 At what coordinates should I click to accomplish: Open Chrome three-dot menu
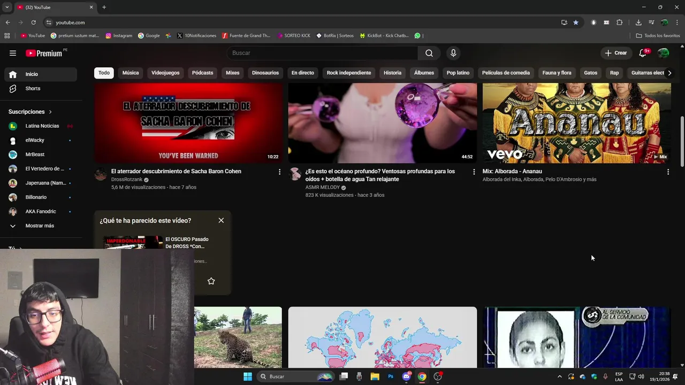click(x=678, y=22)
